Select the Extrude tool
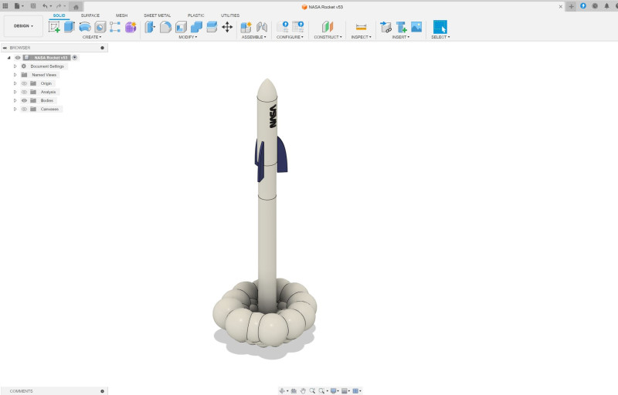Screen dimensions: 618x395 tap(70, 27)
